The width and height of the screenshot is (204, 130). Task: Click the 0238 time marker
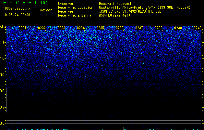(159, 28)
